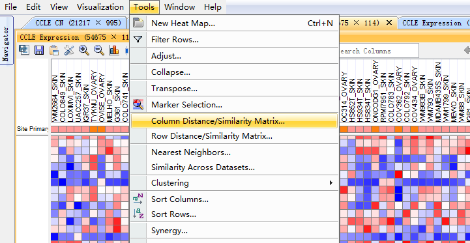This screenshot has width=470, height=243.
Task: Select the COLO849_SKIN column header
Action: tap(63, 97)
